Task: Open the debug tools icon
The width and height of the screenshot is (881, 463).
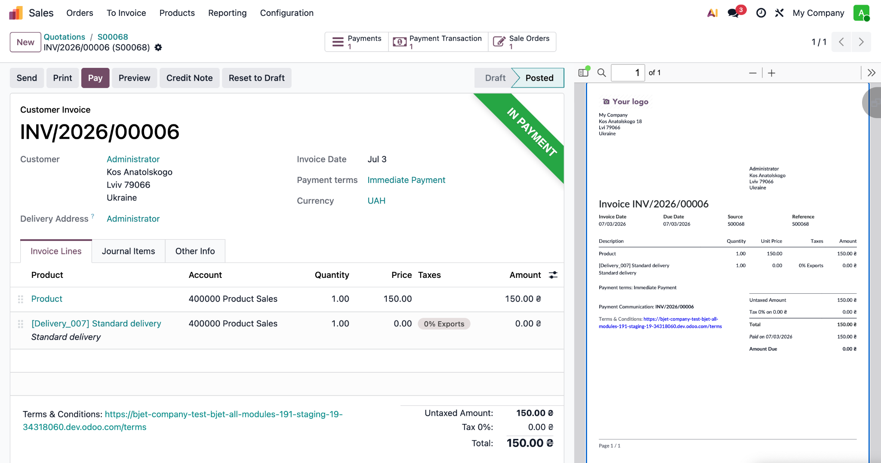Action: click(x=779, y=13)
